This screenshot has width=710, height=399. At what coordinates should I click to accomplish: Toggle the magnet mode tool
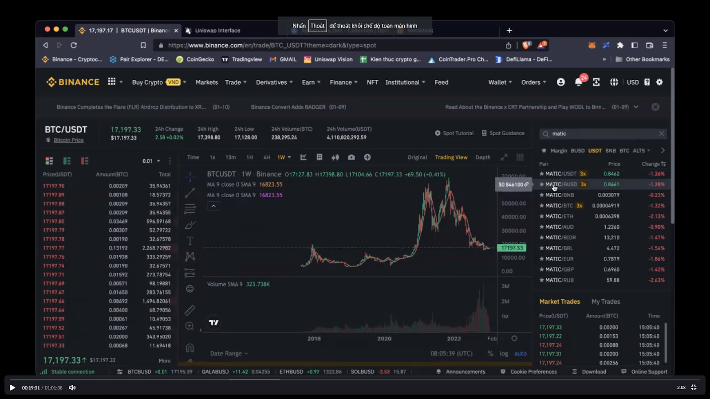190,348
